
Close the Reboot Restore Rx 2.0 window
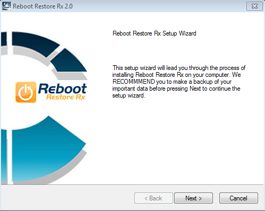pos(254,6)
